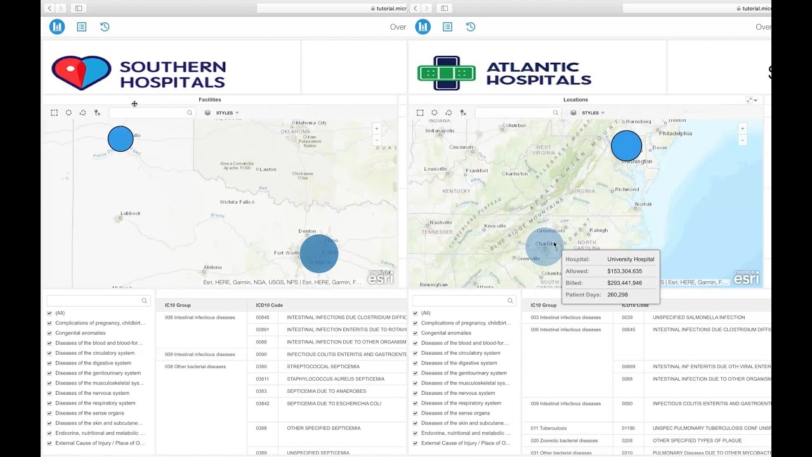Viewport: 812px width, 457px height.
Task: Select circle selection tool on Facilities map
Action: tap(69, 112)
